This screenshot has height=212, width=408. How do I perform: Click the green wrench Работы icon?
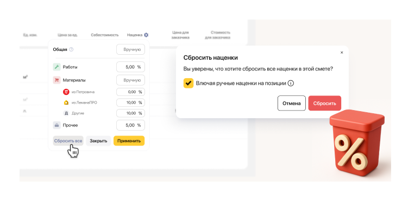57,67
